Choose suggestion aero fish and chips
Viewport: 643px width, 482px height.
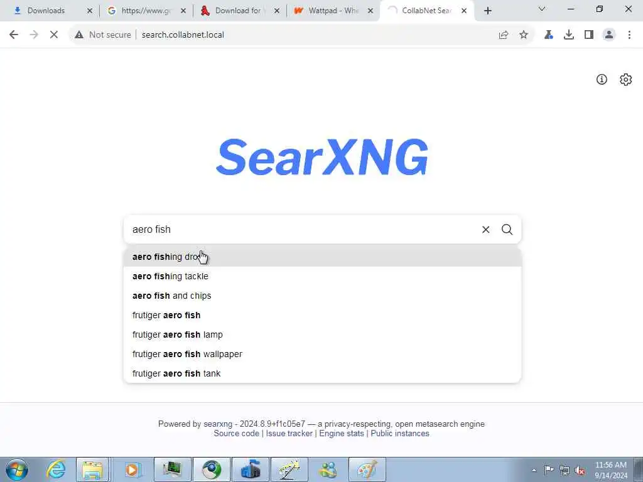click(322, 296)
